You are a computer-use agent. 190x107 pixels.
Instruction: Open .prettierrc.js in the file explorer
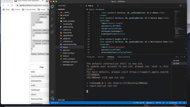(x=70, y=41)
